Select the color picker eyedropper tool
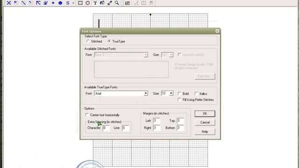This screenshot has height=168, width=299. point(110,3)
